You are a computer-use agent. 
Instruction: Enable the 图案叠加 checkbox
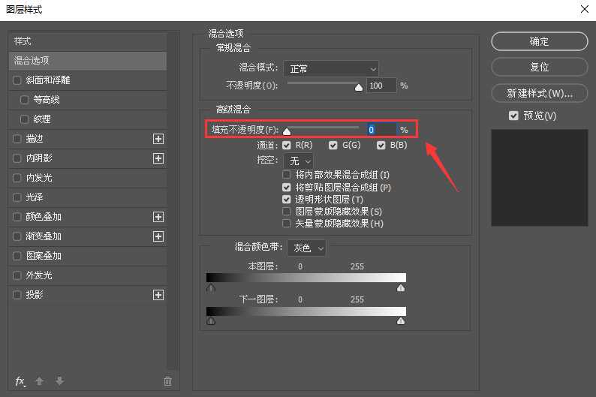pyautogui.click(x=17, y=256)
